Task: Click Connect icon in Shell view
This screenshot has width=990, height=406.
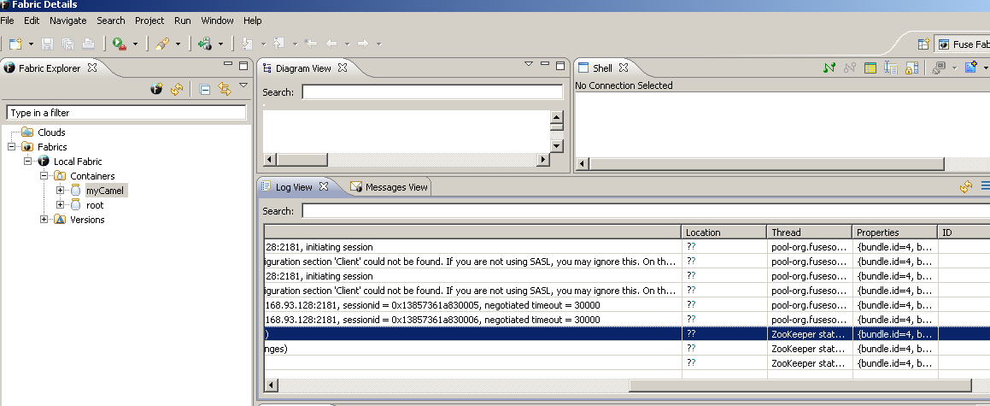Action: (x=829, y=68)
